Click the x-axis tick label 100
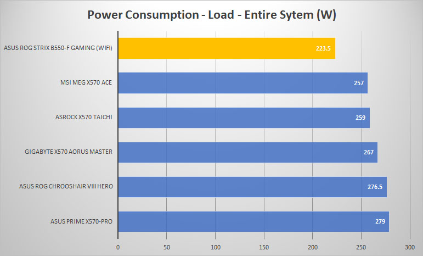 (215, 247)
